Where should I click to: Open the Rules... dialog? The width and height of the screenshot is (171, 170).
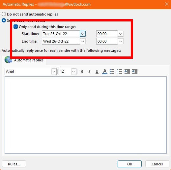click(14, 164)
